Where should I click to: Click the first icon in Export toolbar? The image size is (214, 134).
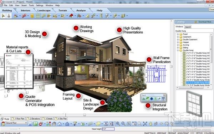tap(144, 99)
